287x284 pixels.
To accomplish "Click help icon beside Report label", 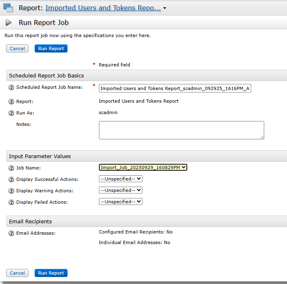I will [11, 101].
